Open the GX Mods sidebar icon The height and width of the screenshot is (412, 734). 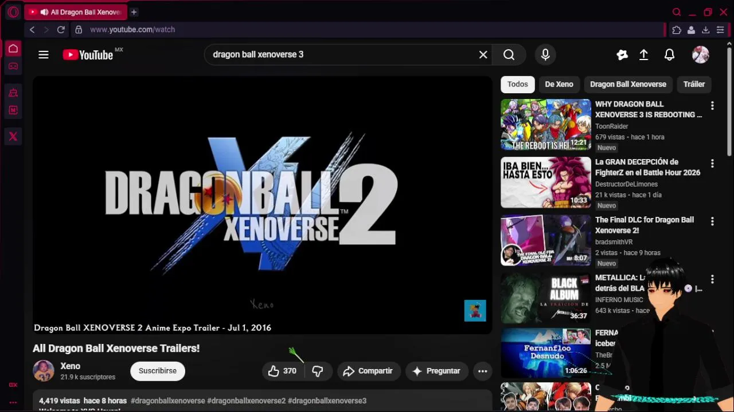click(x=13, y=110)
